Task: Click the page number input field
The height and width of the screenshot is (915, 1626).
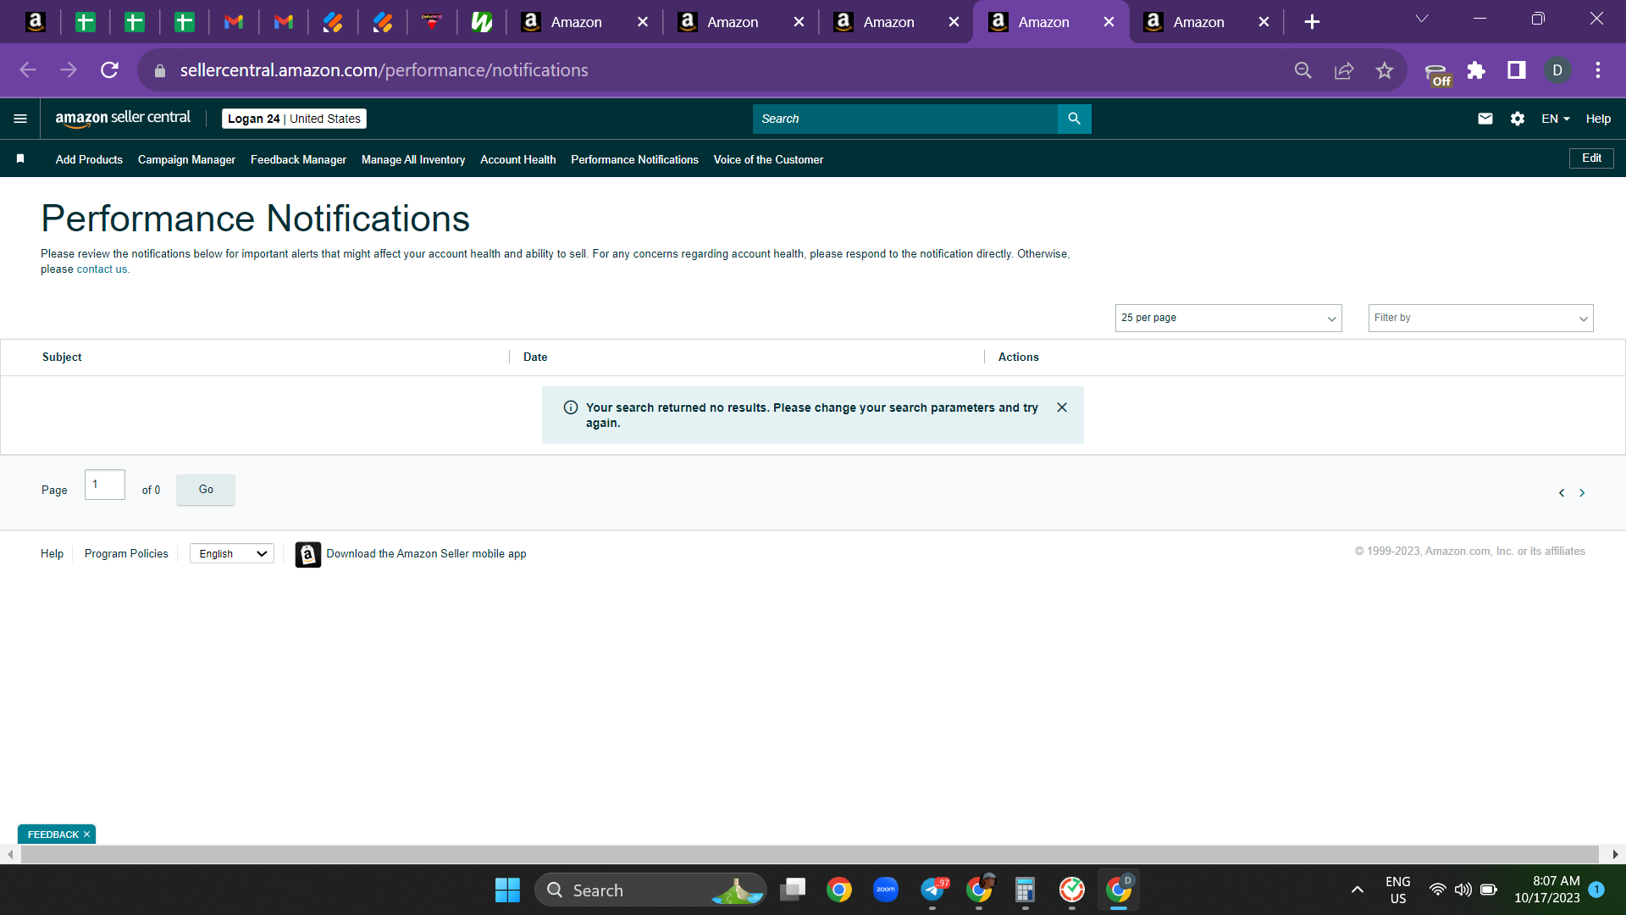Action: (x=105, y=485)
